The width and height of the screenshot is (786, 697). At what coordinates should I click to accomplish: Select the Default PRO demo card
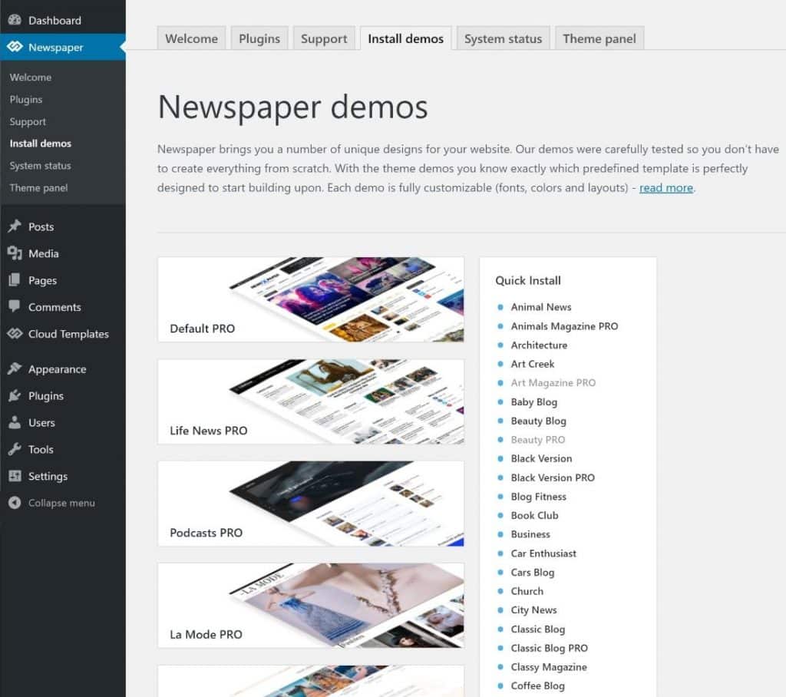click(311, 299)
